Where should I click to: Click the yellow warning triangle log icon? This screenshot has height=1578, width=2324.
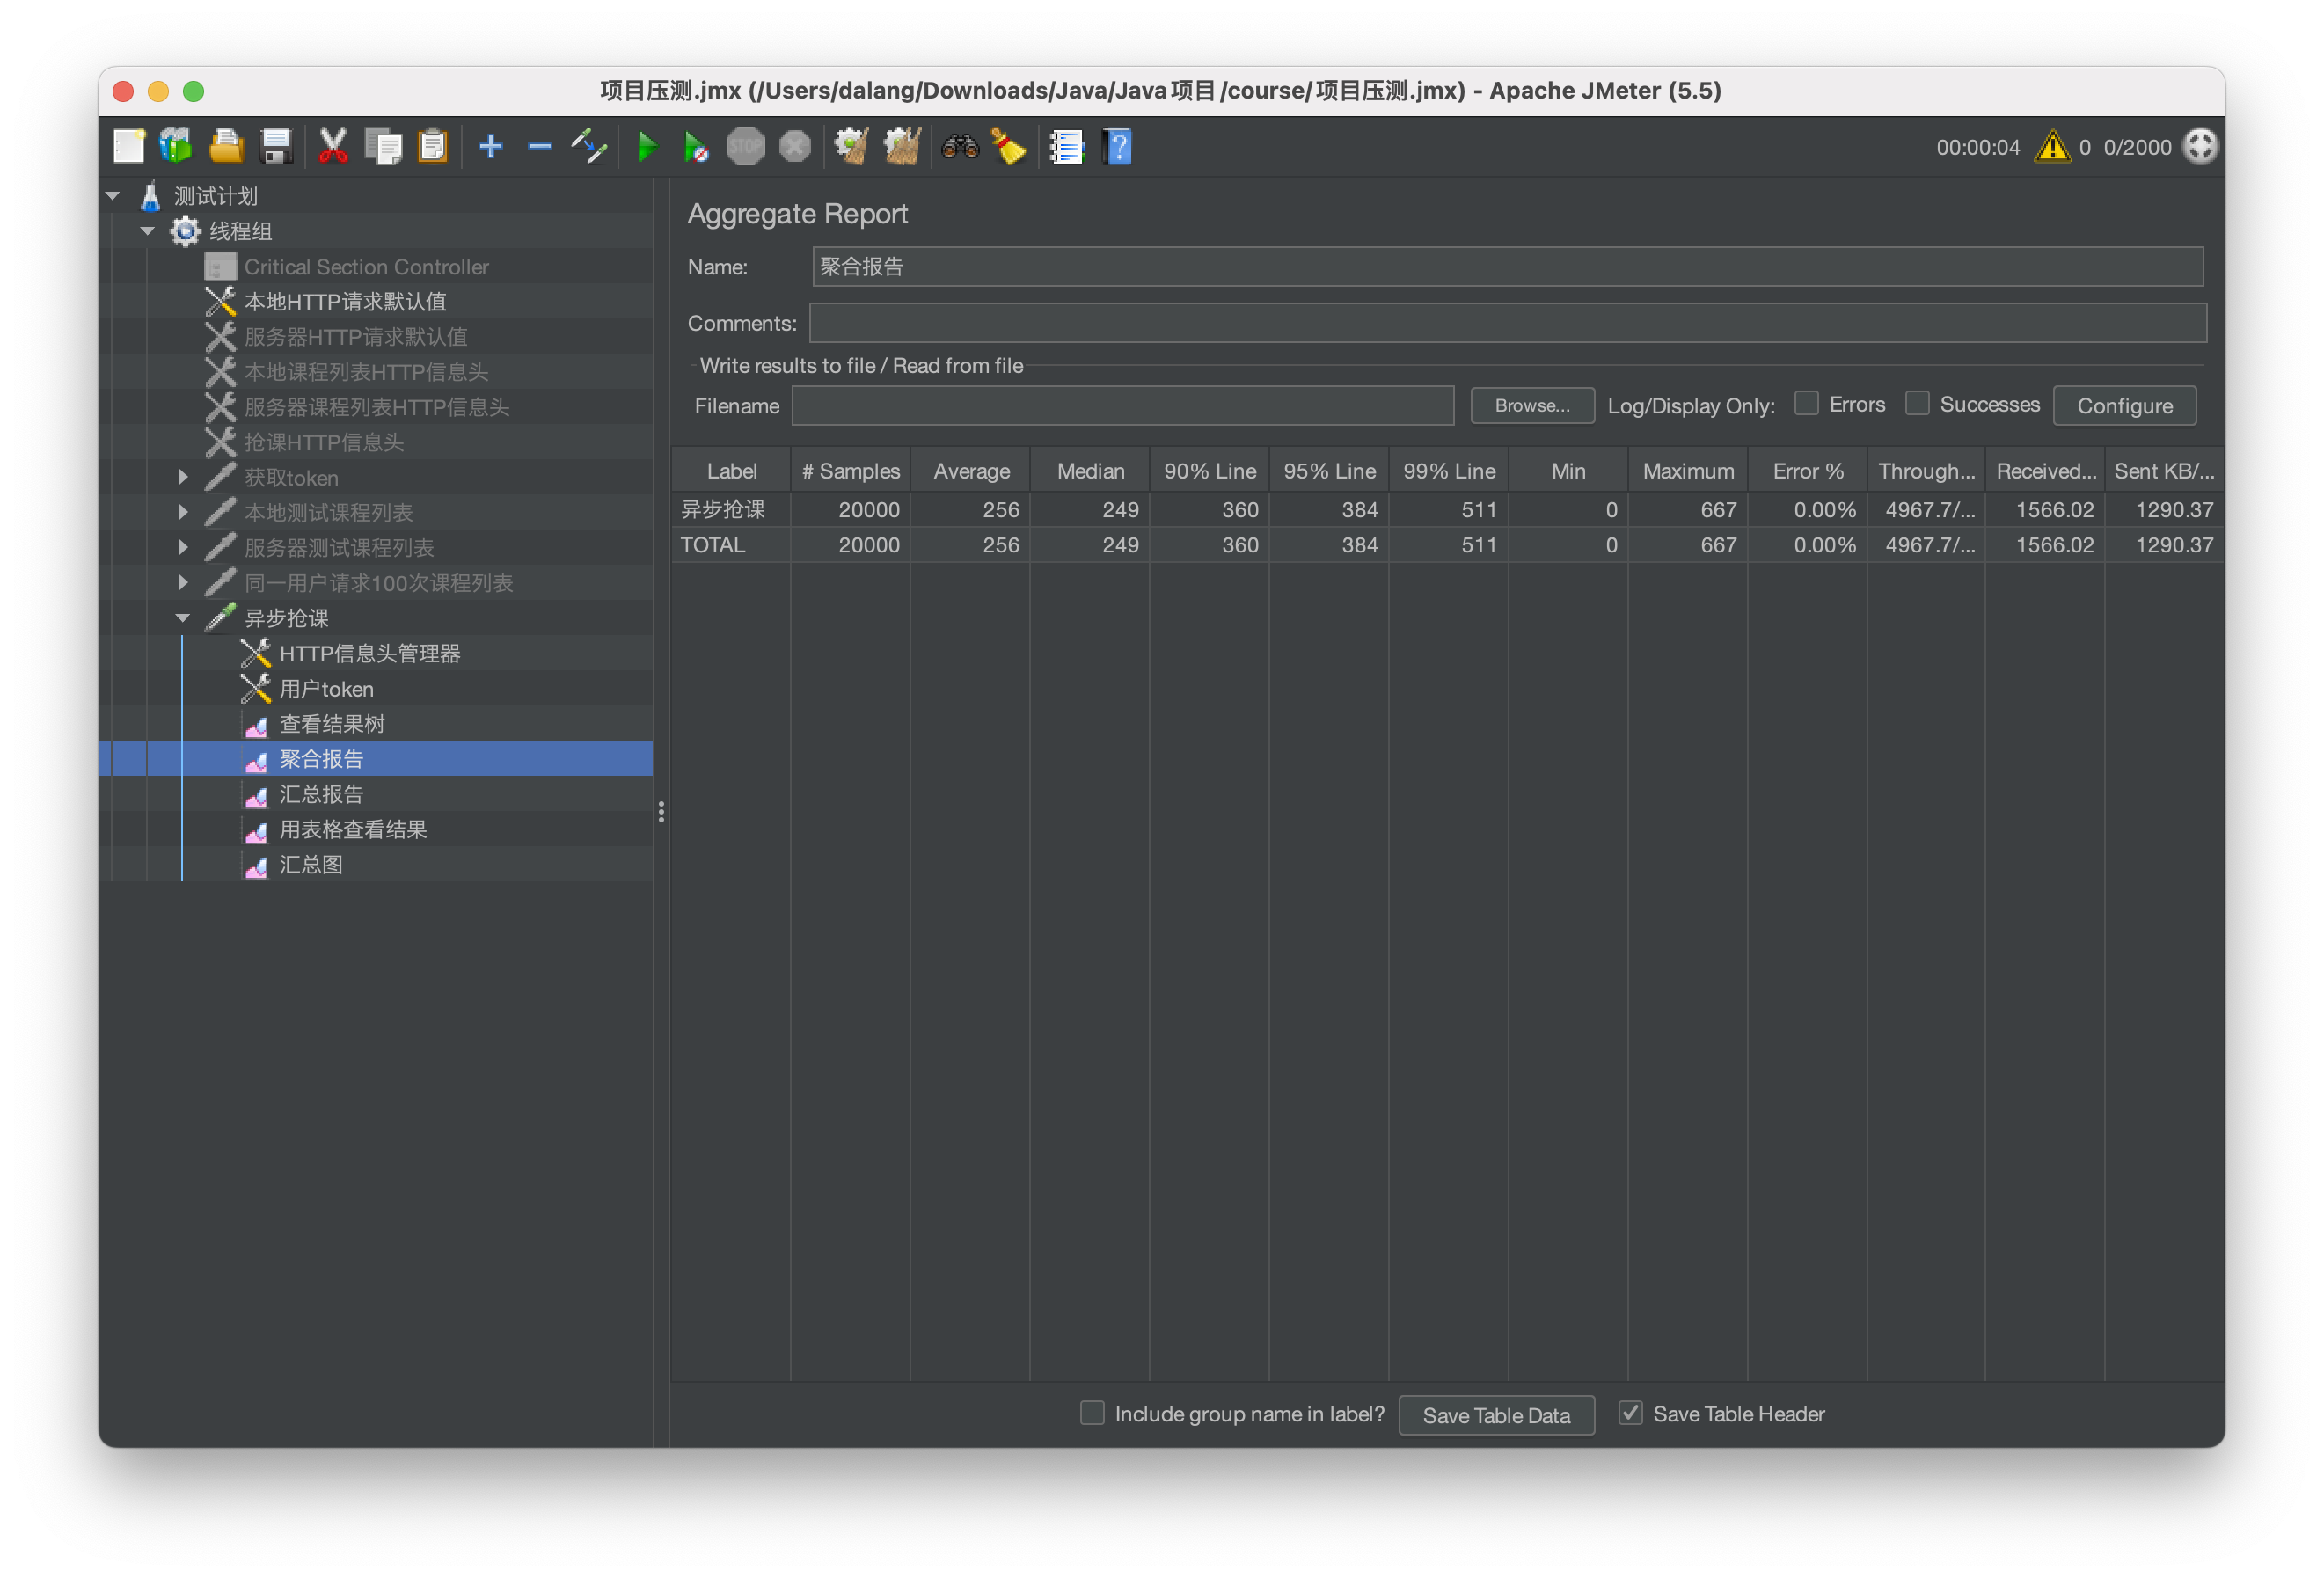[x=2052, y=147]
